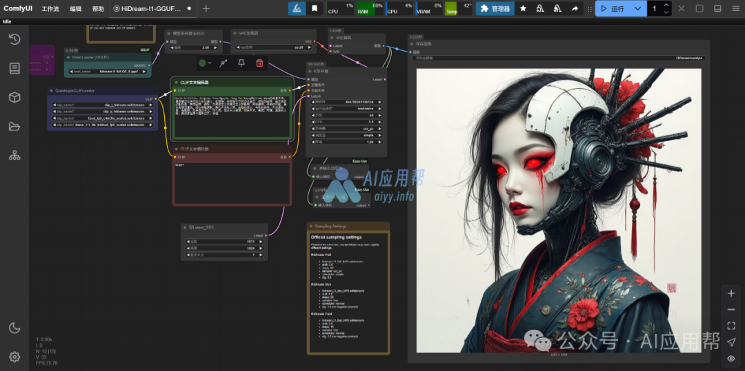
Task: Add a new workflow tab with plus
Action: pyautogui.click(x=206, y=8)
